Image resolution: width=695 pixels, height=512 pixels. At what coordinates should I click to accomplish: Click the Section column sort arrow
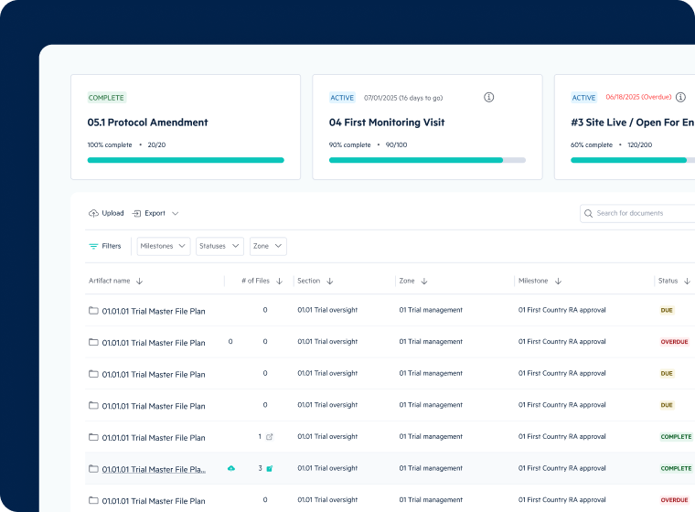(x=330, y=281)
